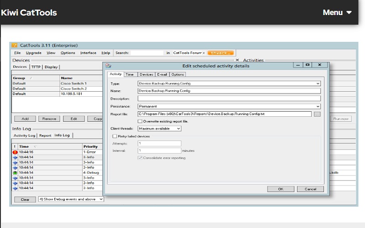
Task: Expand the page Menu dropdown
Action: point(337,12)
